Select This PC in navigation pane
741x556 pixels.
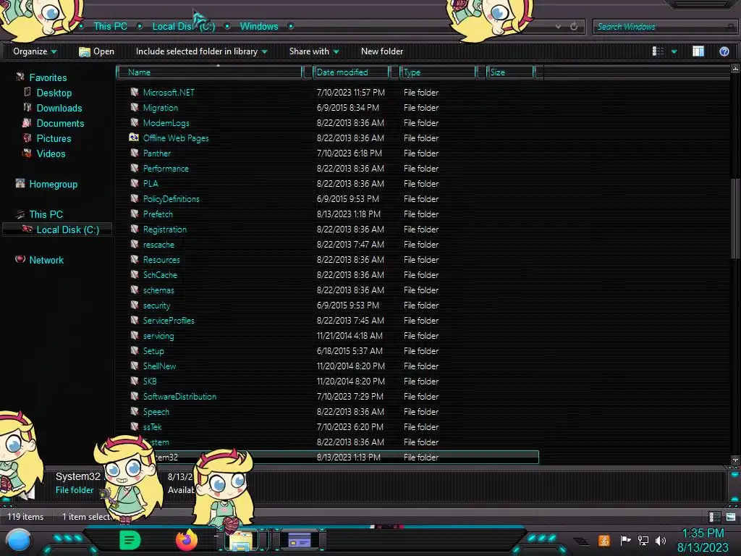[46, 214]
